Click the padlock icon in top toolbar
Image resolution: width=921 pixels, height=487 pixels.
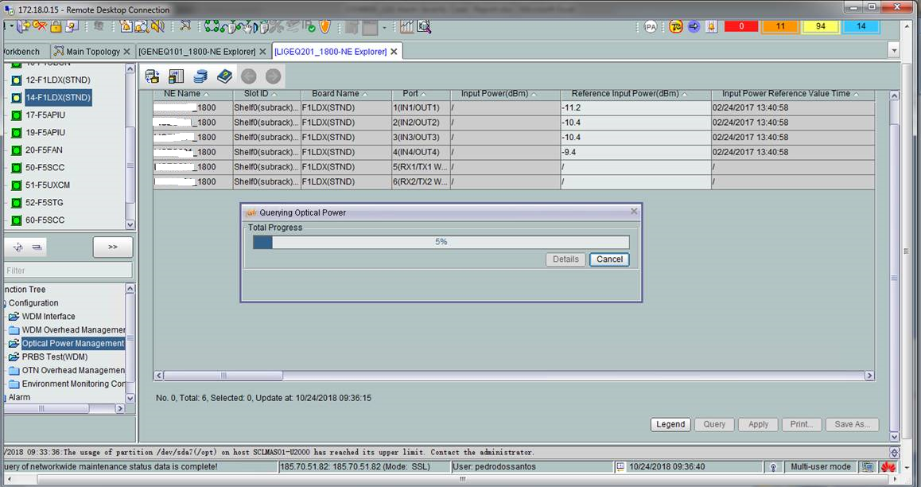(56, 26)
